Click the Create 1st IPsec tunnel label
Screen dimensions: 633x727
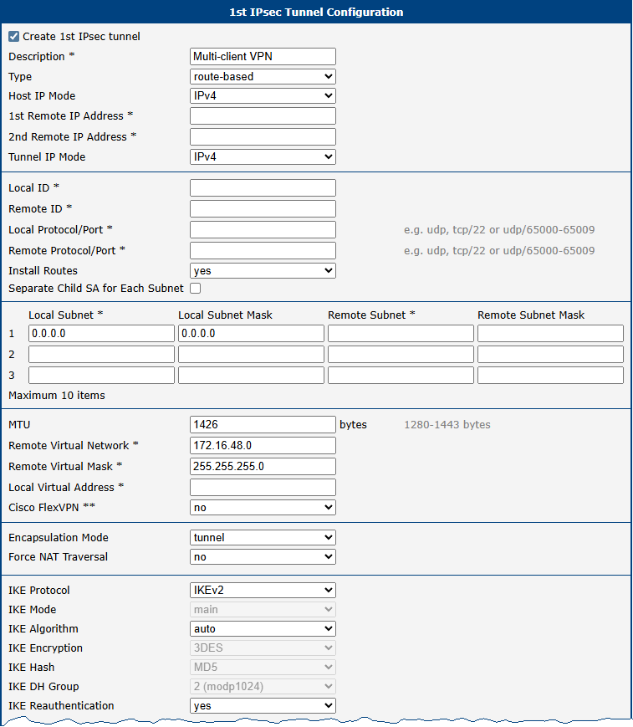[81, 37]
